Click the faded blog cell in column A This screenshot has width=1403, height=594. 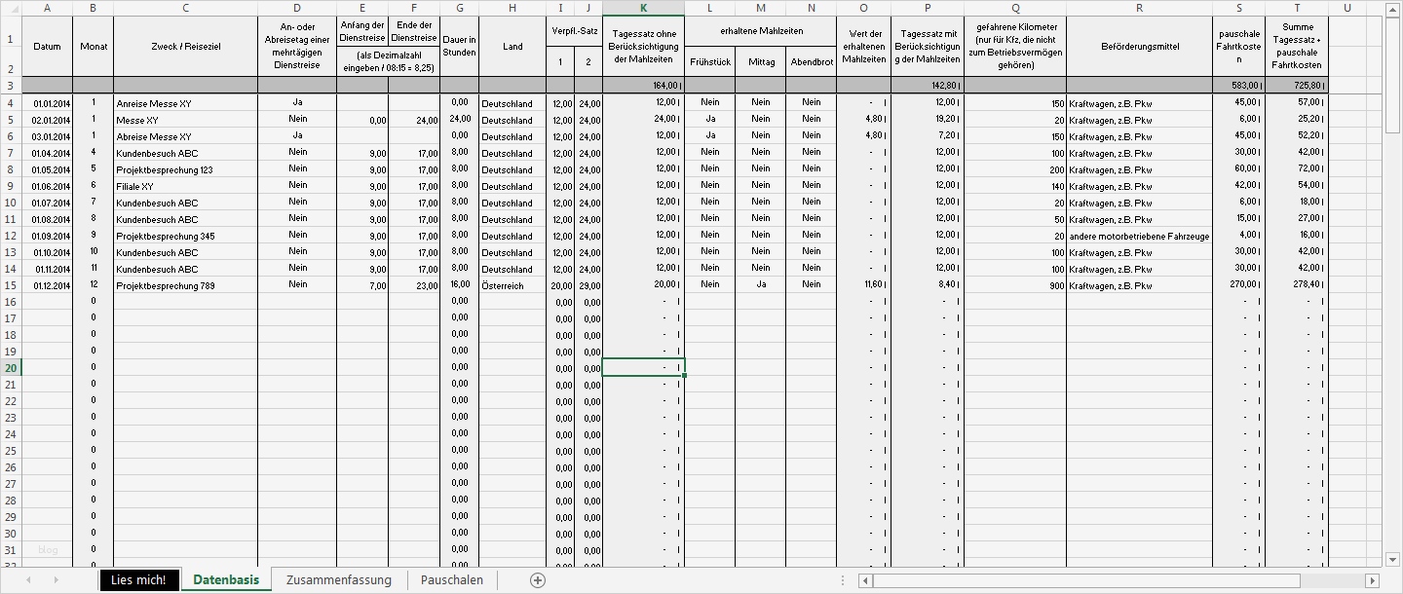point(47,549)
